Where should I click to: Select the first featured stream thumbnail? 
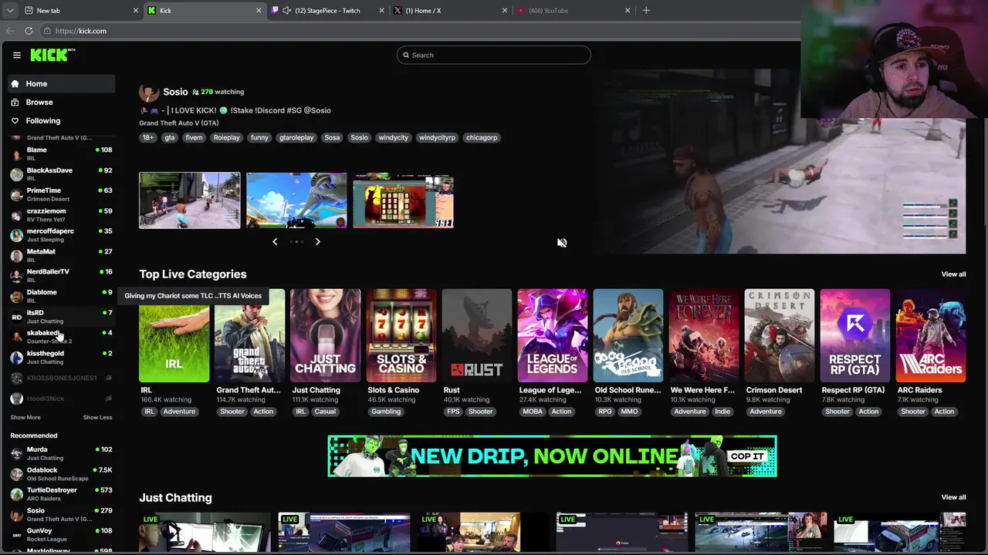(x=190, y=200)
